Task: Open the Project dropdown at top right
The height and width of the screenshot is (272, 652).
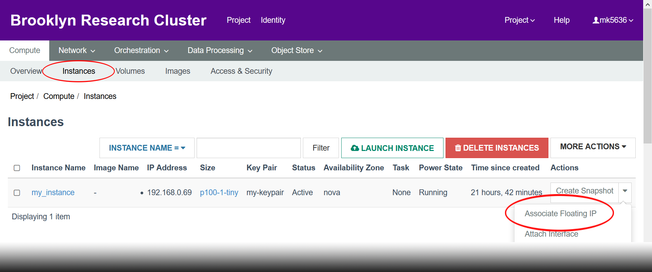Action: pos(519,20)
